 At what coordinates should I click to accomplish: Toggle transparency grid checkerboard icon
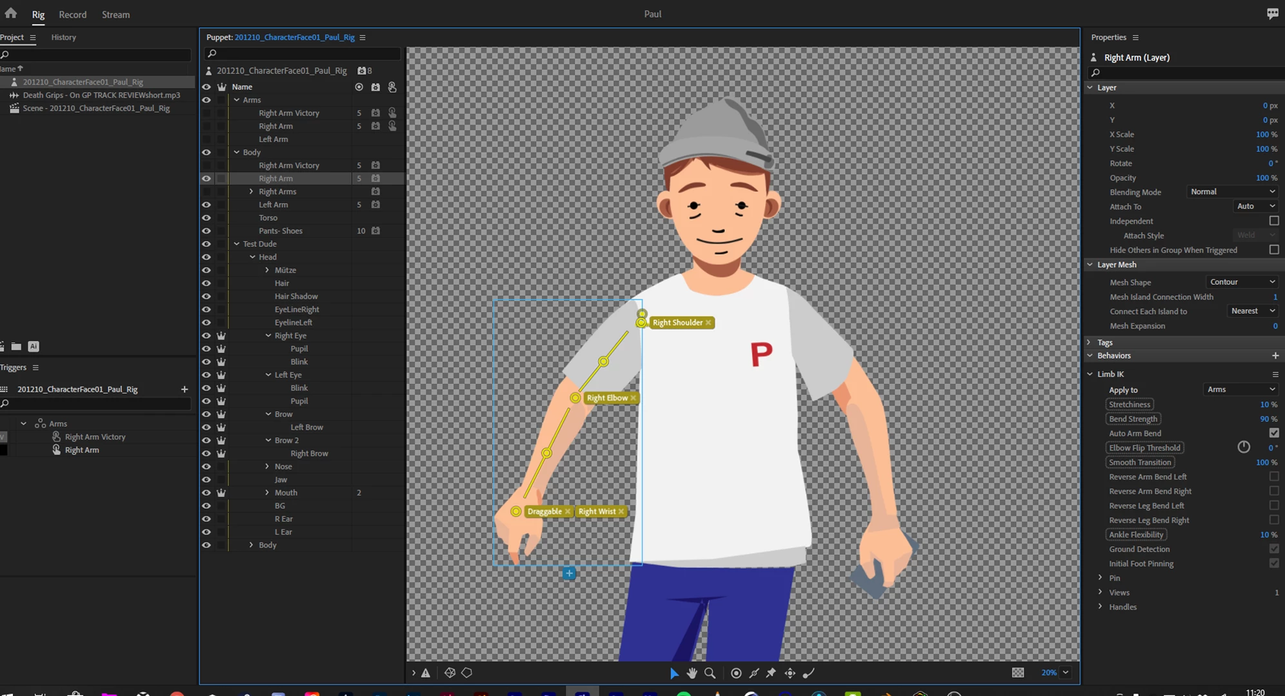1018,672
